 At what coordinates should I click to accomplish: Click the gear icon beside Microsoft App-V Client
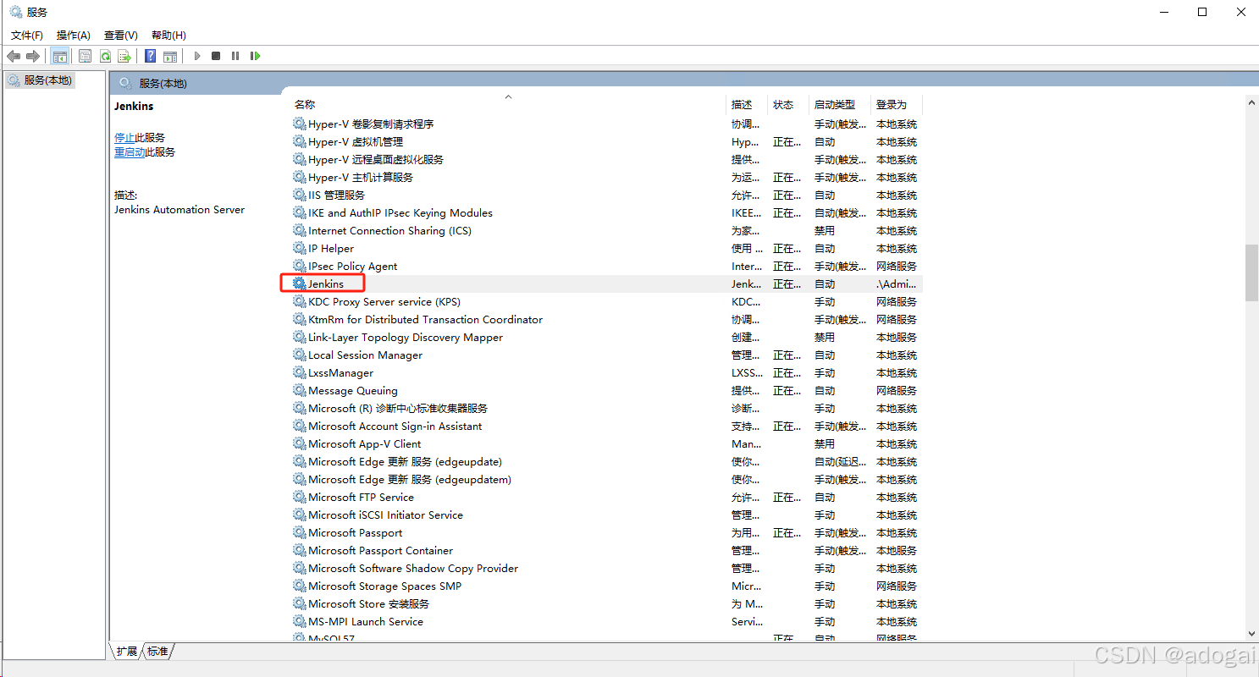pyautogui.click(x=300, y=443)
